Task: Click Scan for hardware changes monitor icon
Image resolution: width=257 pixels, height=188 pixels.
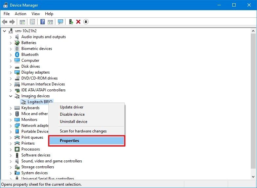Action: 61,22
